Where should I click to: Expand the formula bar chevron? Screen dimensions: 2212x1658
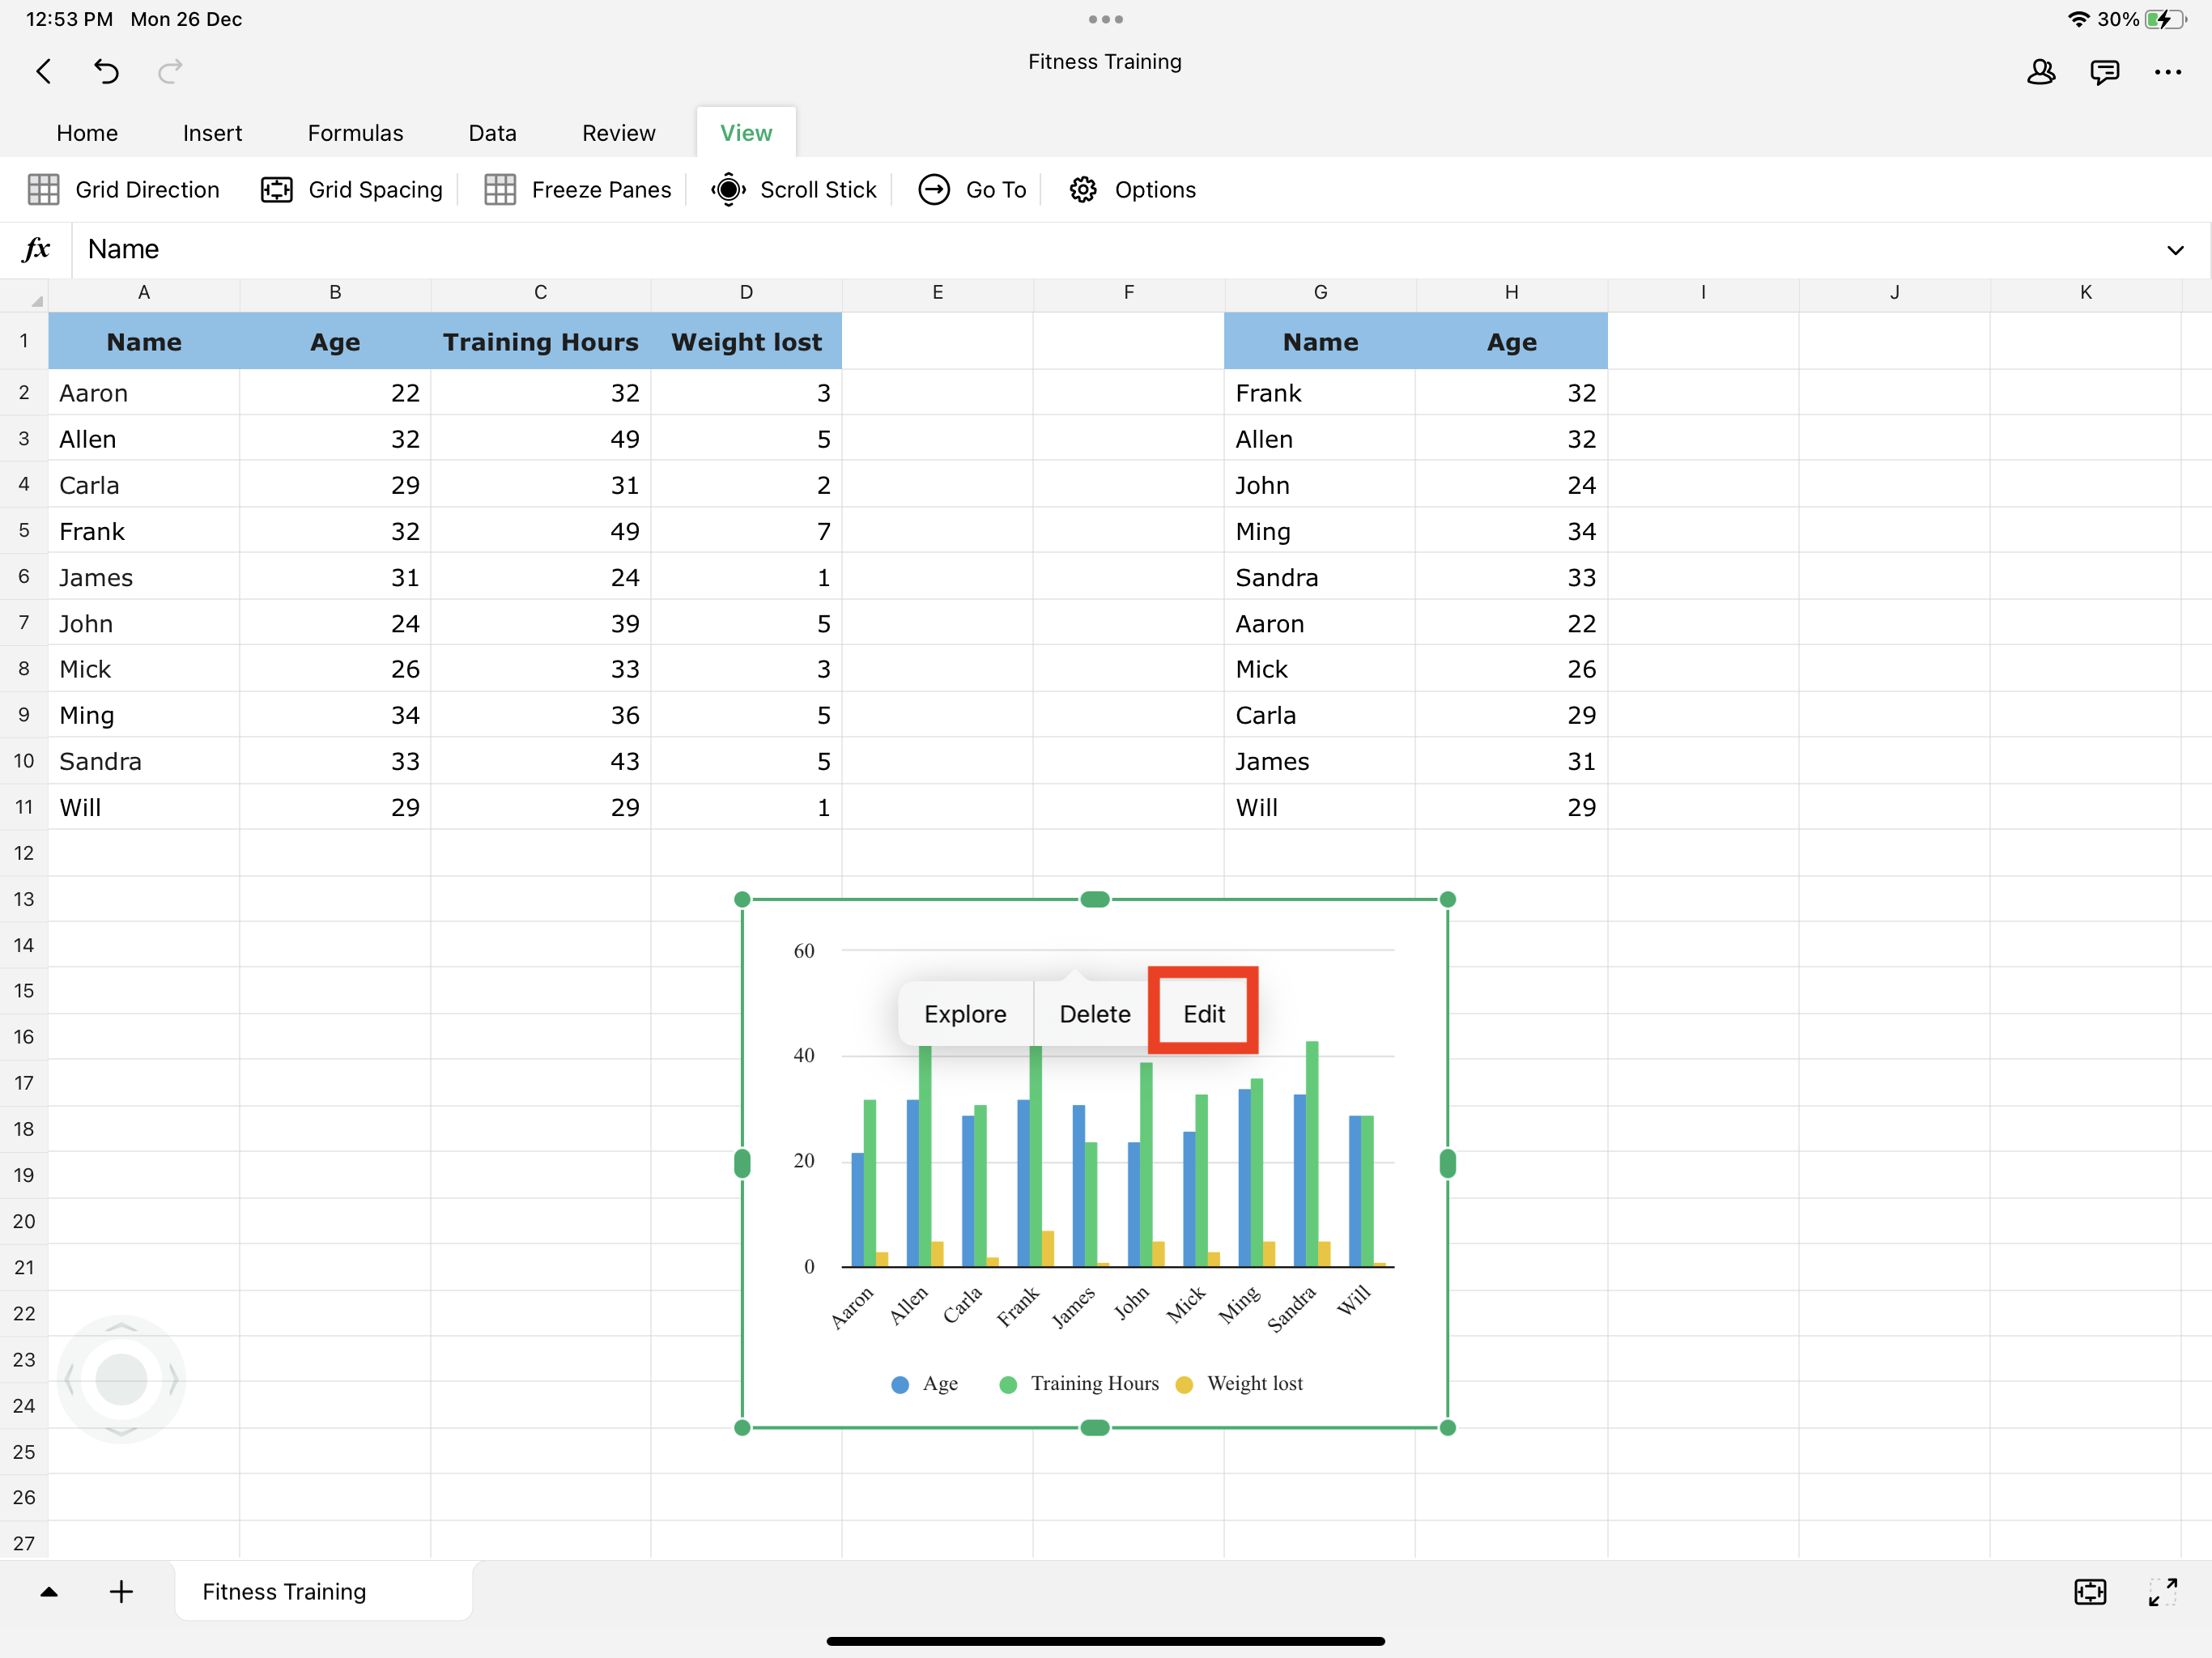pos(2175,250)
